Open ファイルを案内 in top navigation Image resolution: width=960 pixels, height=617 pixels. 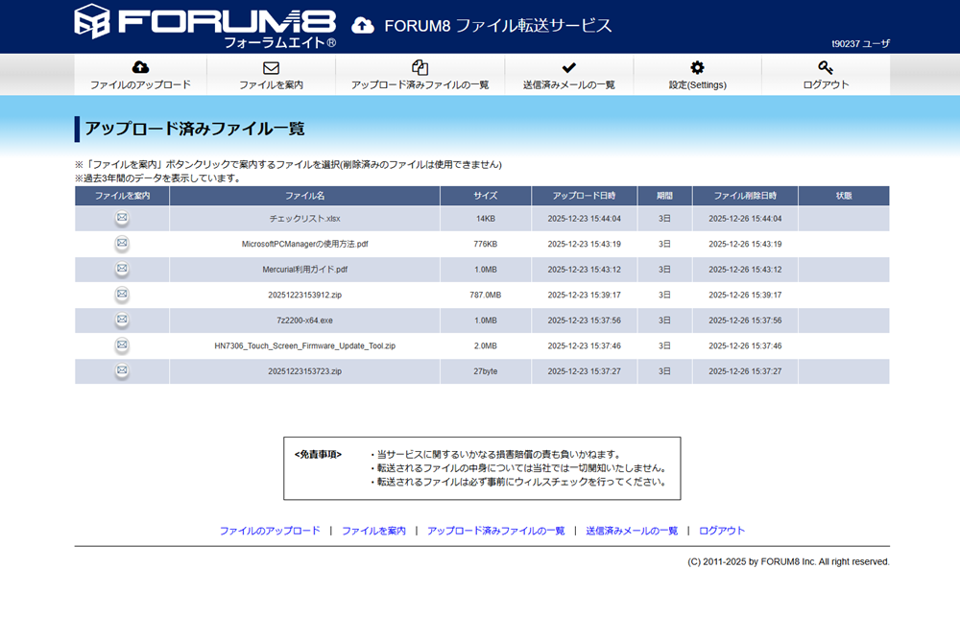(271, 75)
